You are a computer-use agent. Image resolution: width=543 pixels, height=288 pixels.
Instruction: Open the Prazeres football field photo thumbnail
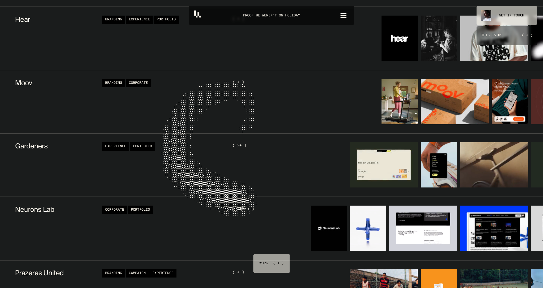(x=494, y=279)
